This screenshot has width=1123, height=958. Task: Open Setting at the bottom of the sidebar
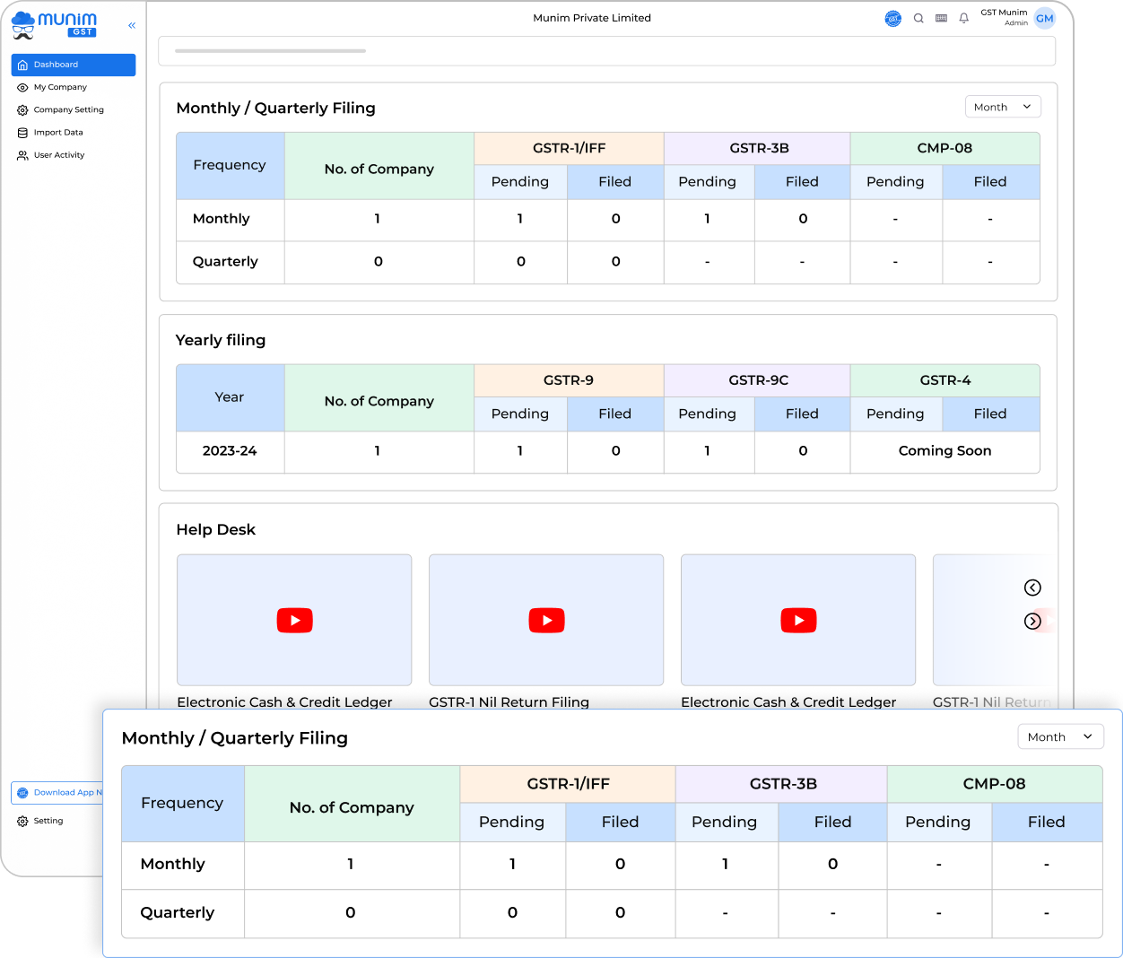coord(40,821)
